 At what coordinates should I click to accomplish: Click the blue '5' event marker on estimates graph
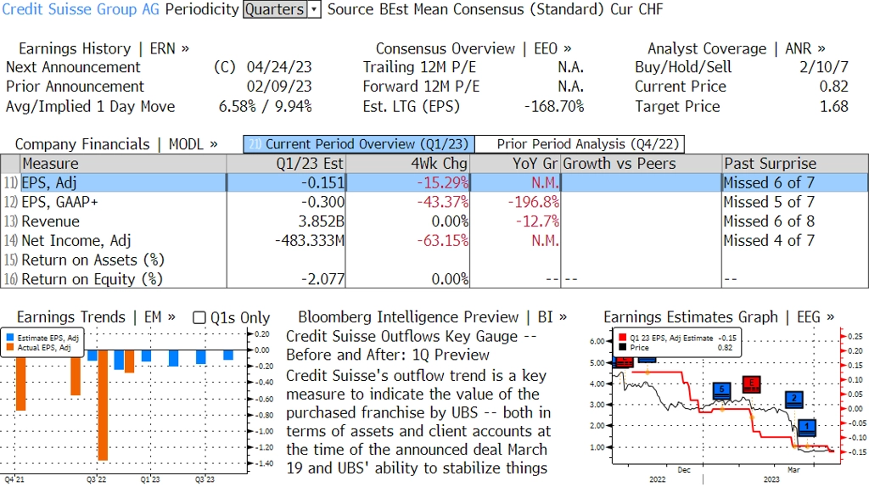721,389
